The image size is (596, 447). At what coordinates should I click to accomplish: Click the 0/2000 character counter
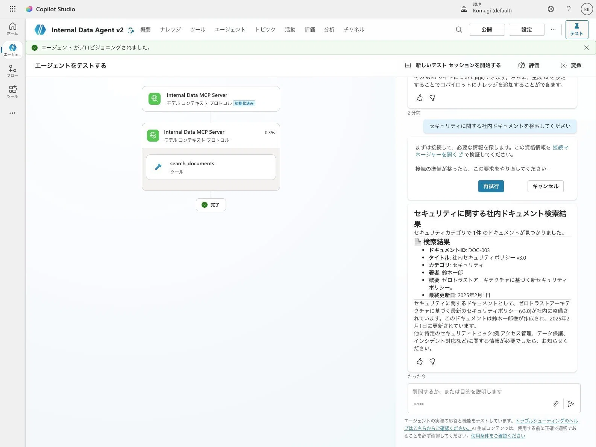click(x=418, y=404)
